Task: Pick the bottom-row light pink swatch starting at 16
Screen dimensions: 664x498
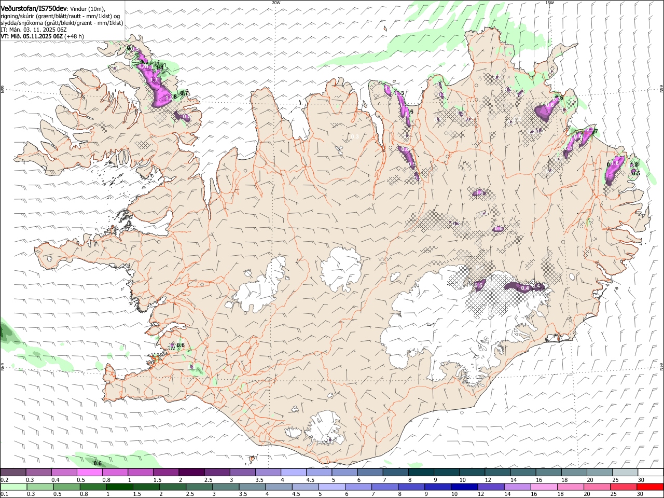Action: (x=545, y=487)
